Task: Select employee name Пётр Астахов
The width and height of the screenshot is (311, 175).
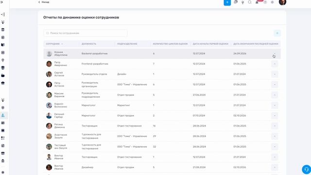Action: pos(59,85)
